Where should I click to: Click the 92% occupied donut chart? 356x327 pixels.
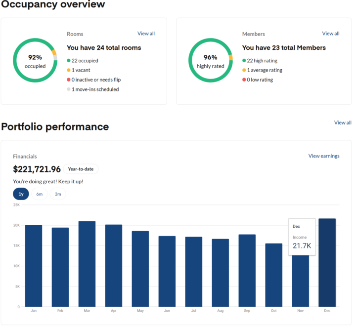click(x=35, y=61)
